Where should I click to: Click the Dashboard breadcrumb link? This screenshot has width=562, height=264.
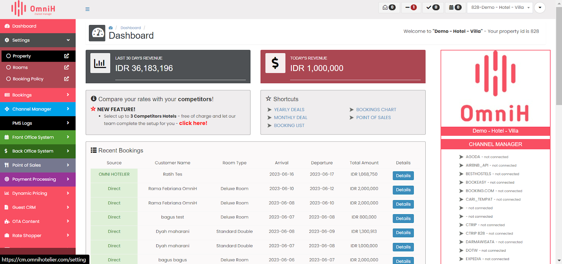pyautogui.click(x=131, y=28)
